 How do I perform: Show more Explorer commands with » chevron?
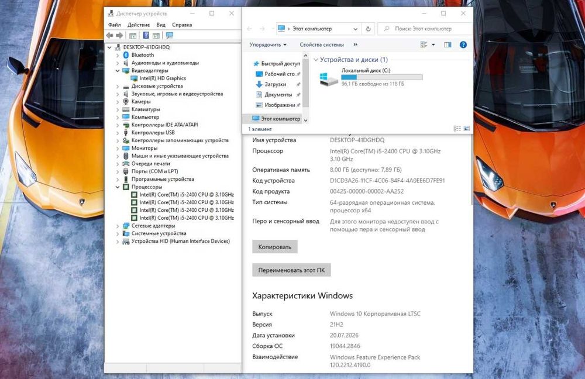click(x=355, y=45)
